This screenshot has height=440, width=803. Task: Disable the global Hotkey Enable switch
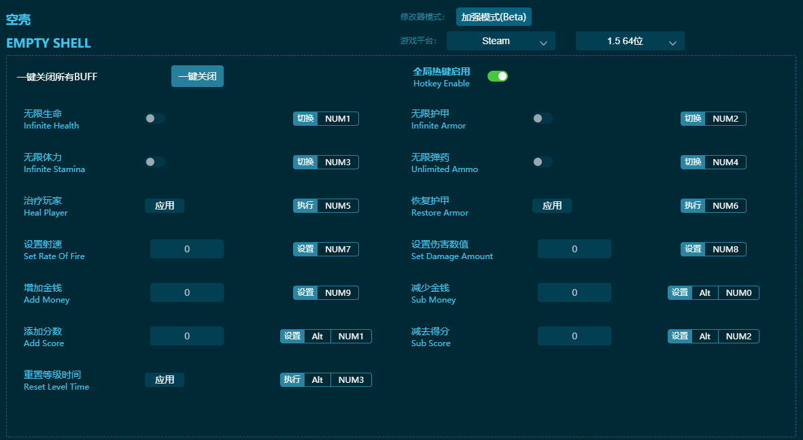coord(498,76)
